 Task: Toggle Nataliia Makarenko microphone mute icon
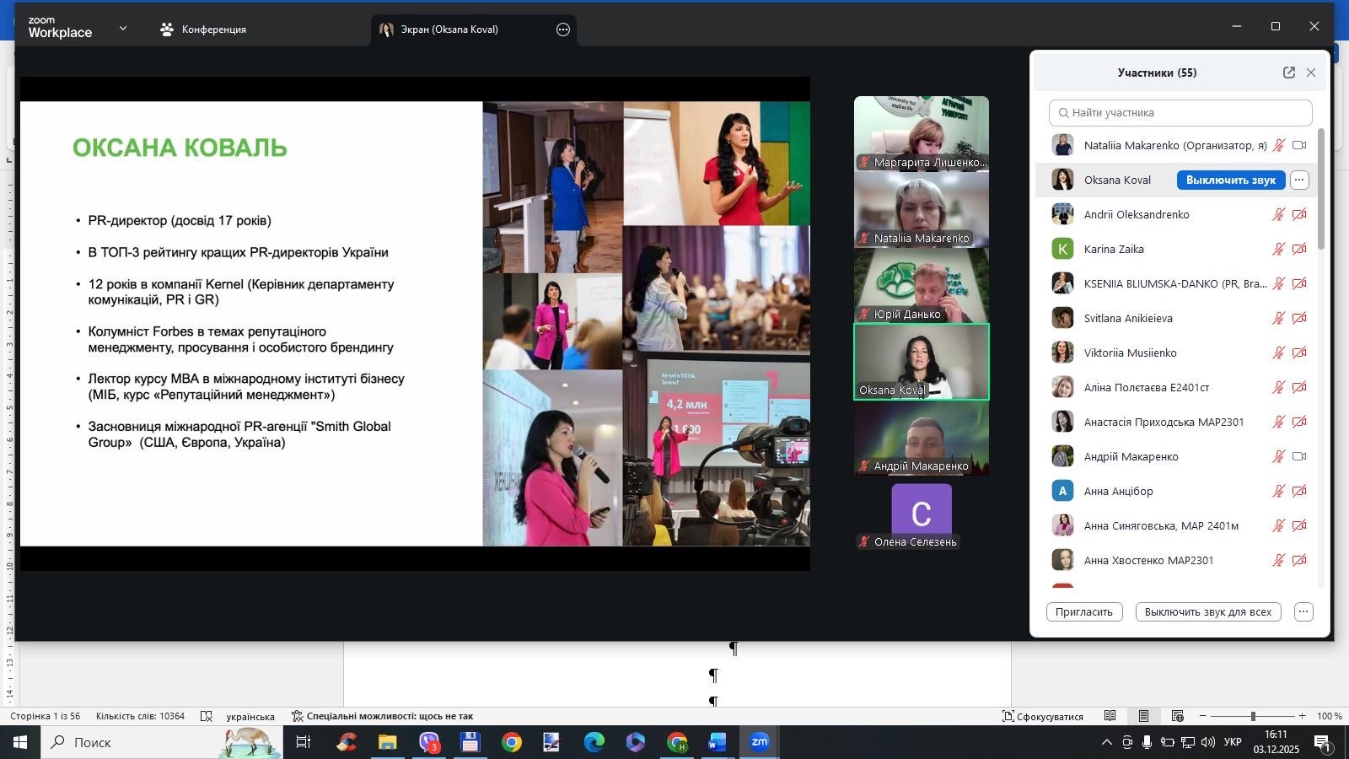pyautogui.click(x=1279, y=145)
